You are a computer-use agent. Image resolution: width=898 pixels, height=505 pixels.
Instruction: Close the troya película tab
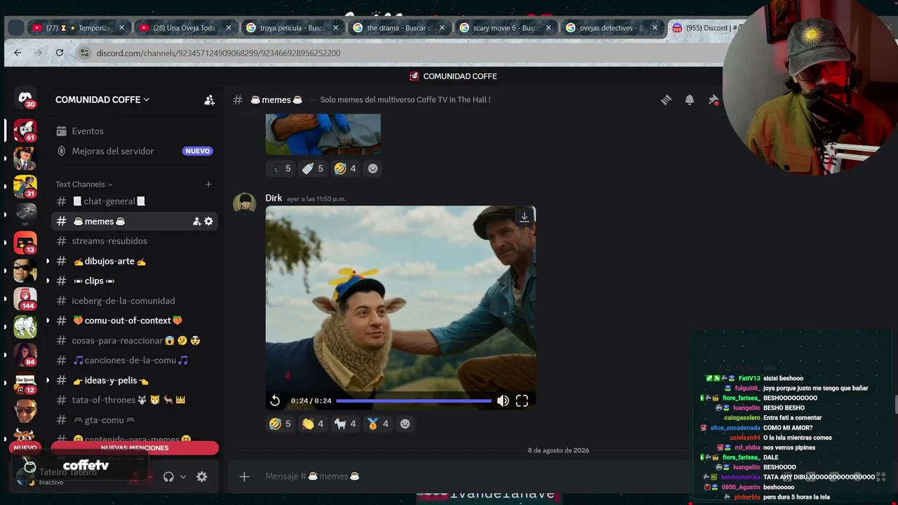tap(335, 28)
